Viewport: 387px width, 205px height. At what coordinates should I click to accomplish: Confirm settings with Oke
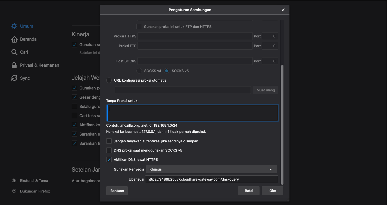point(273,191)
